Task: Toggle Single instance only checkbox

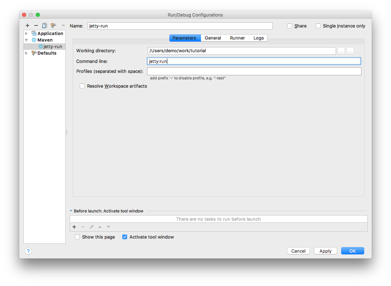Action: click(x=318, y=26)
